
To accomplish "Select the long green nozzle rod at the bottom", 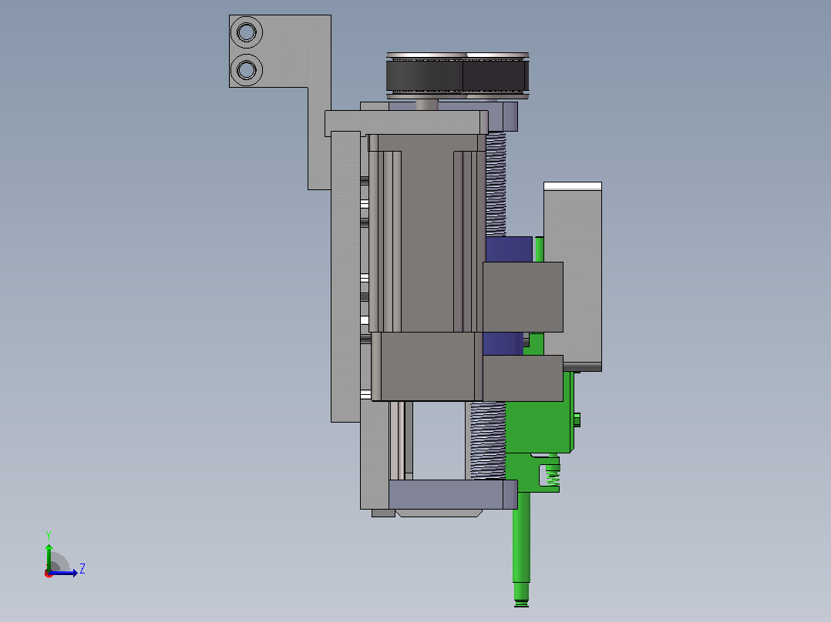I will [521, 550].
